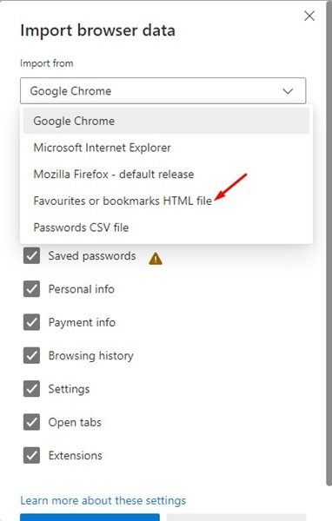Uncheck the Settings checkbox

tap(31, 389)
